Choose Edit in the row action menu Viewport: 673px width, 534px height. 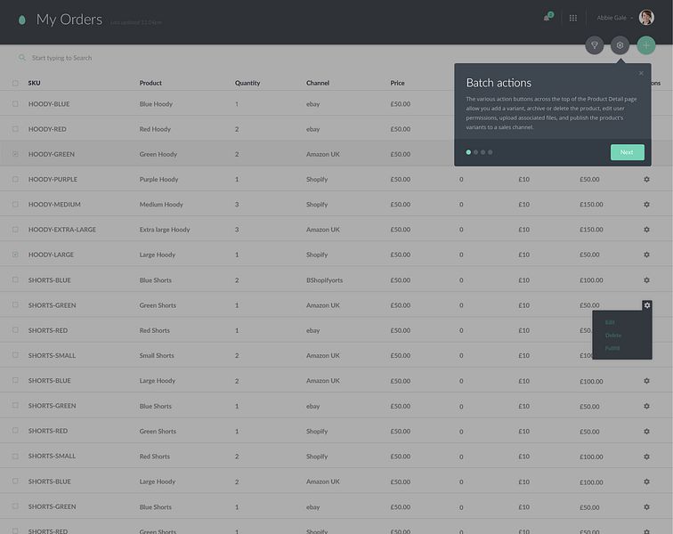coord(610,322)
